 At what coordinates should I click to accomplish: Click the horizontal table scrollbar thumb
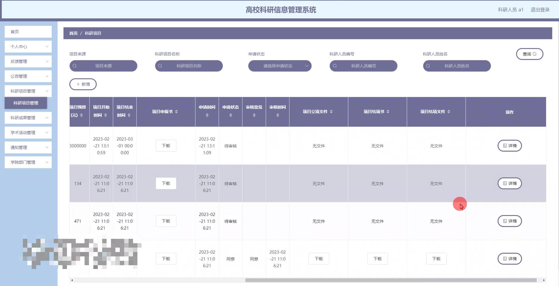click(x=391, y=280)
